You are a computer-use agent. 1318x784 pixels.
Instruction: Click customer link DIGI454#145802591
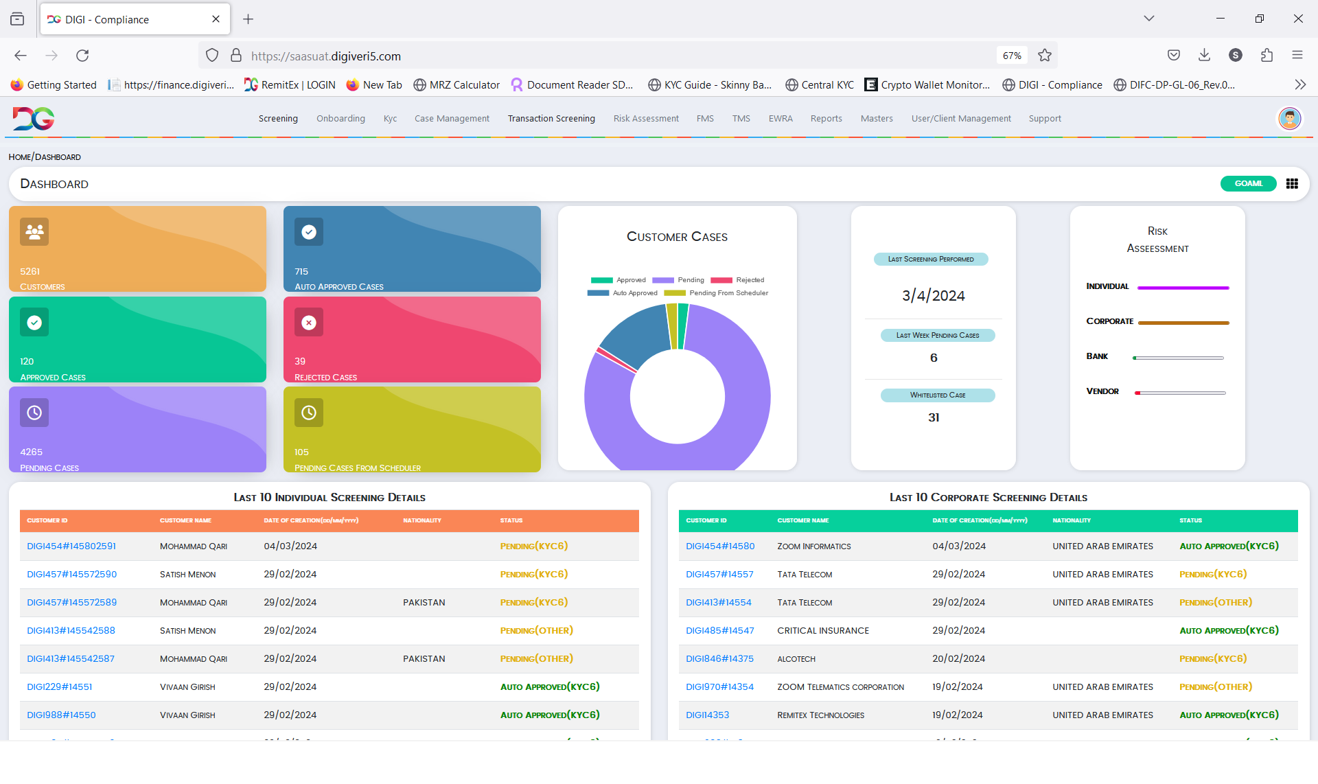pyautogui.click(x=72, y=546)
